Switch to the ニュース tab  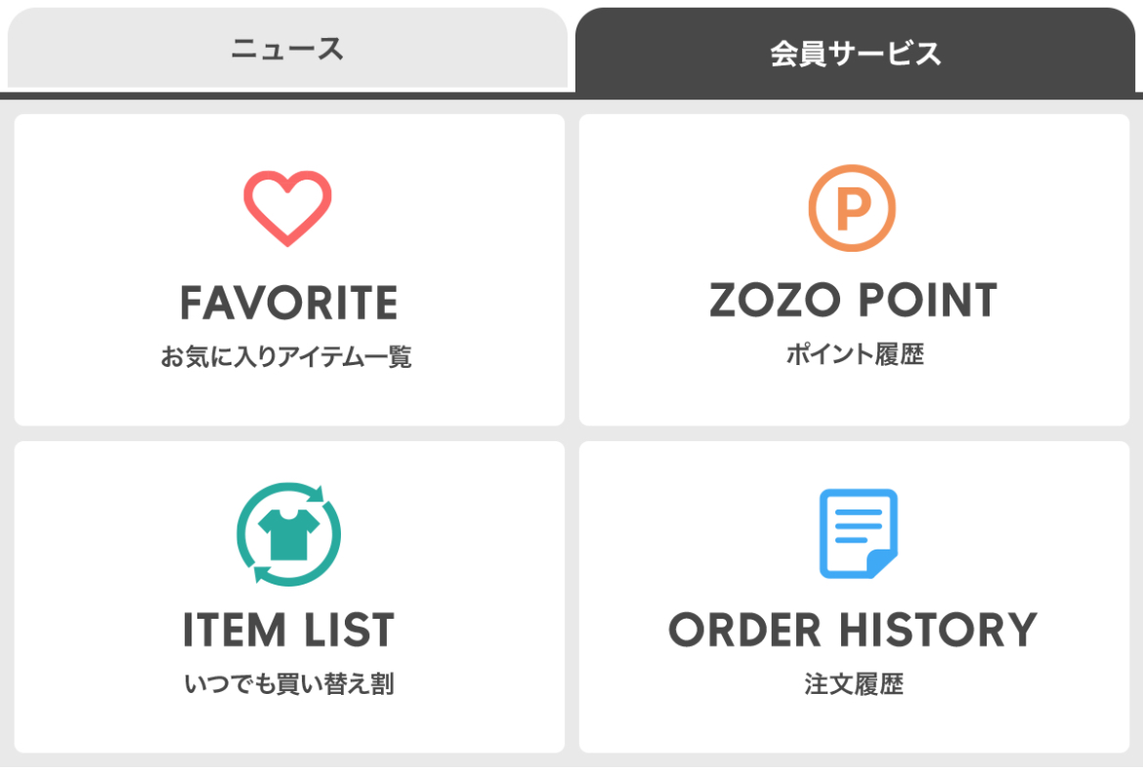click(287, 48)
